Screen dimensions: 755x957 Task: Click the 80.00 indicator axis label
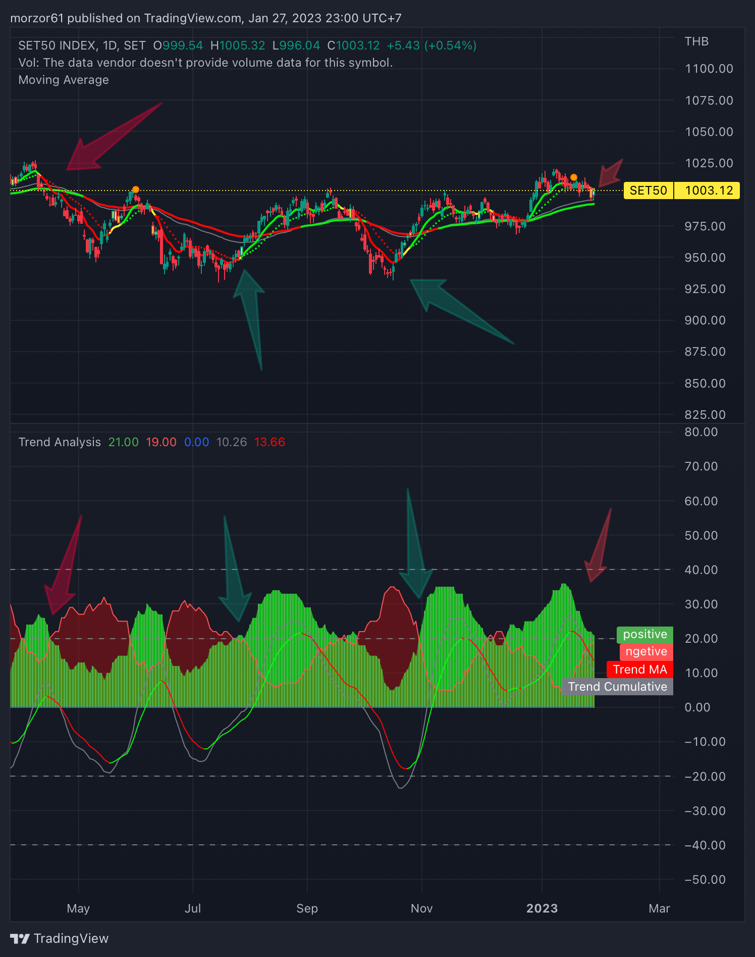click(x=701, y=432)
